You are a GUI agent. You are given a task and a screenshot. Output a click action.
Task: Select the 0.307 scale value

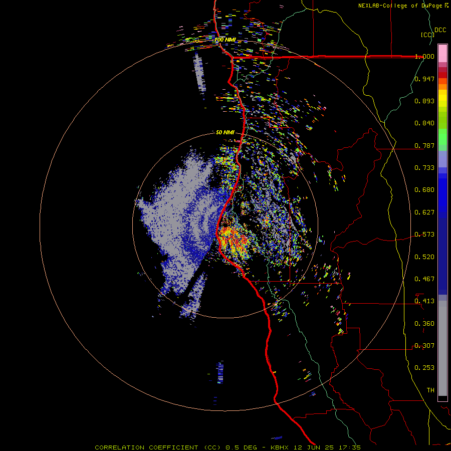(424, 346)
